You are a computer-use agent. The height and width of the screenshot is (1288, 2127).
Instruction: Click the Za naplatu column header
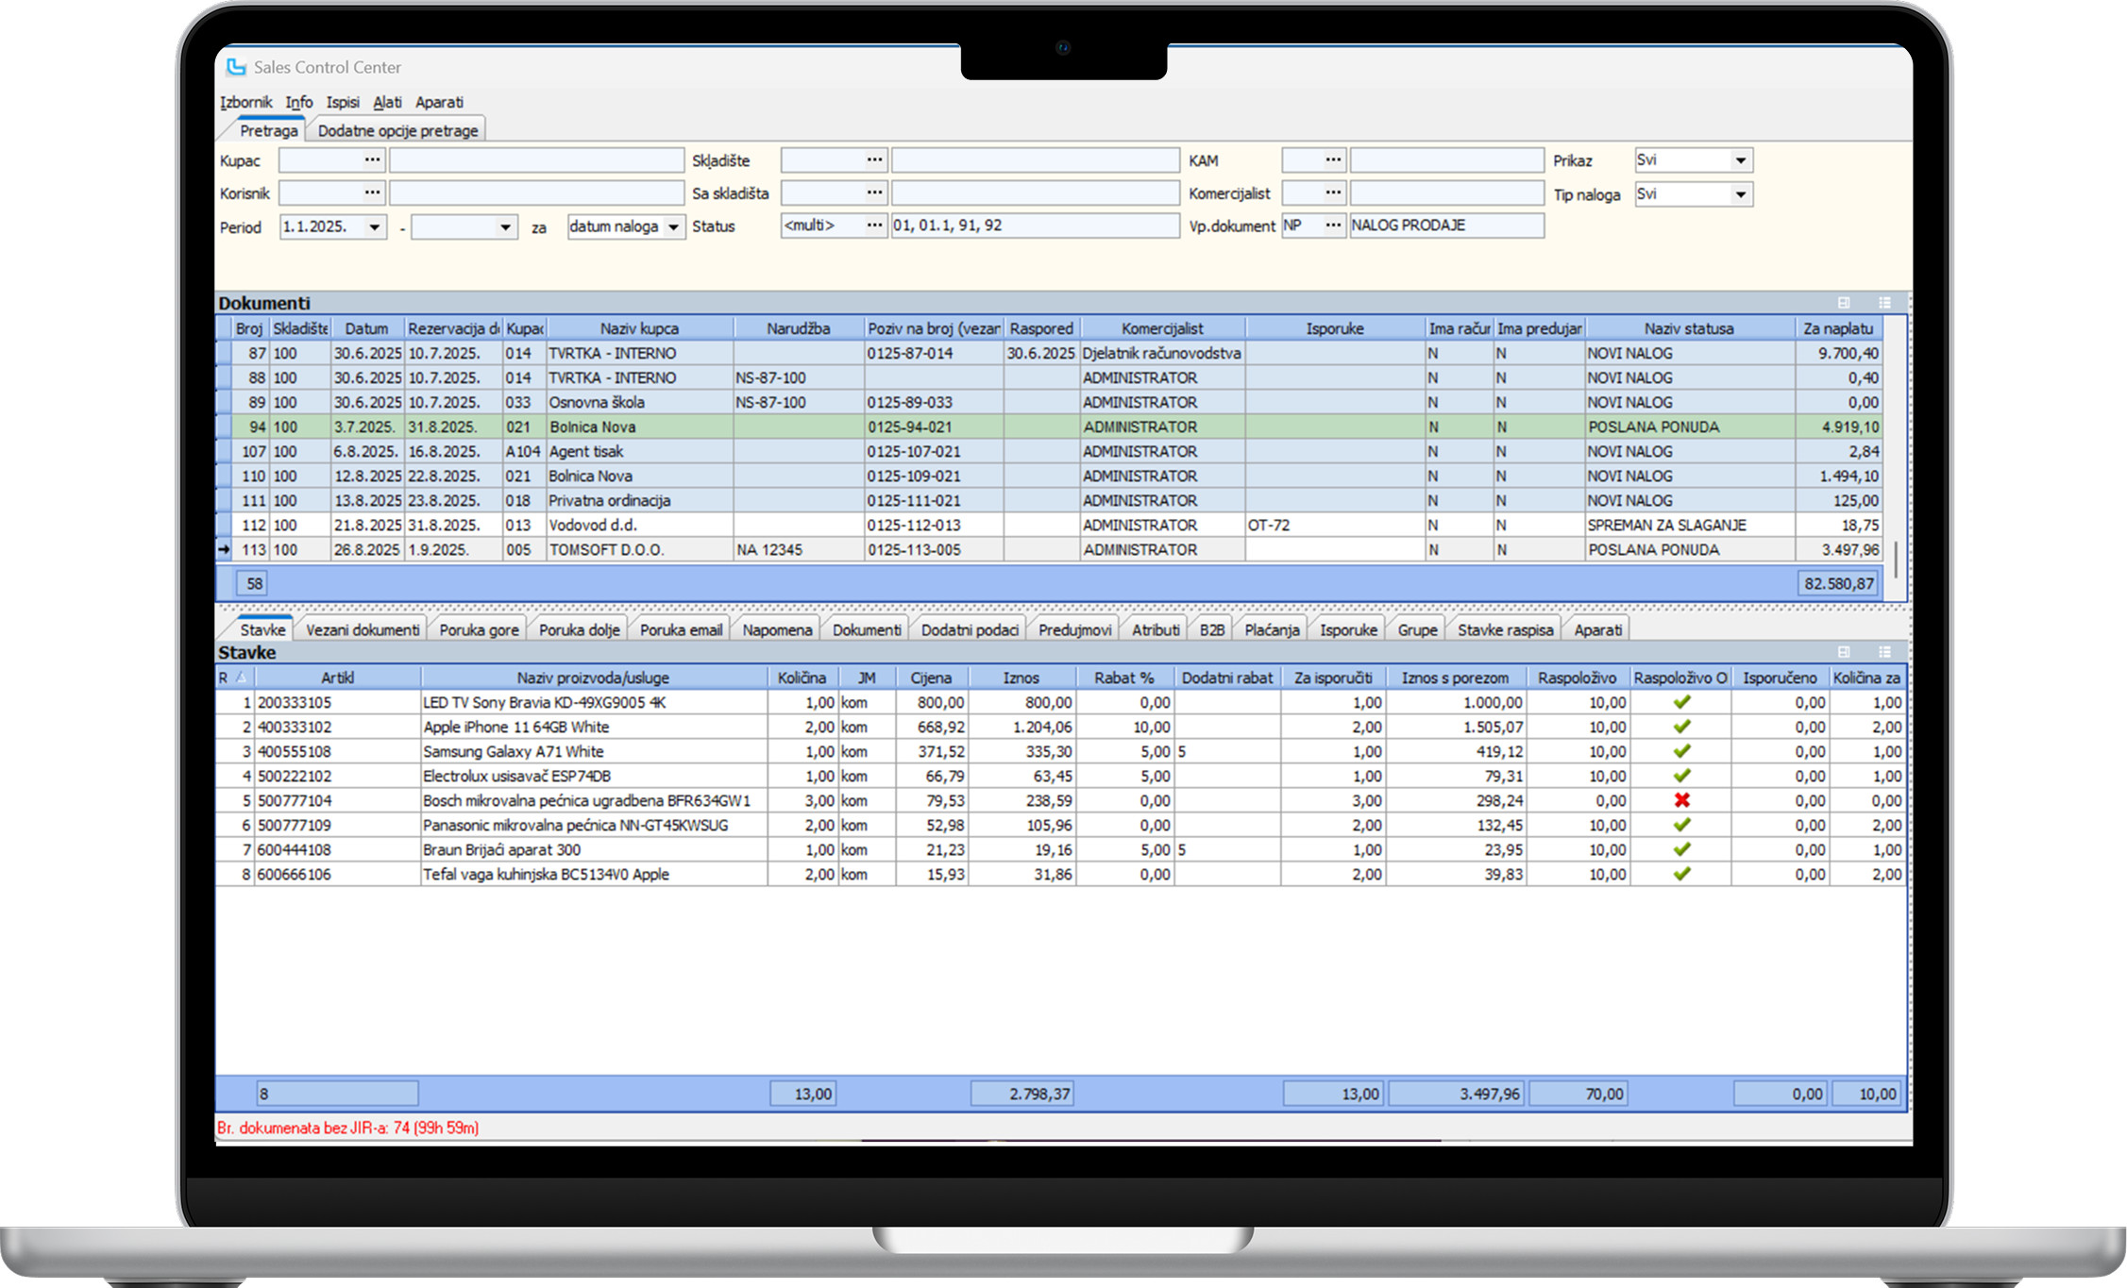[x=1837, y=328]
